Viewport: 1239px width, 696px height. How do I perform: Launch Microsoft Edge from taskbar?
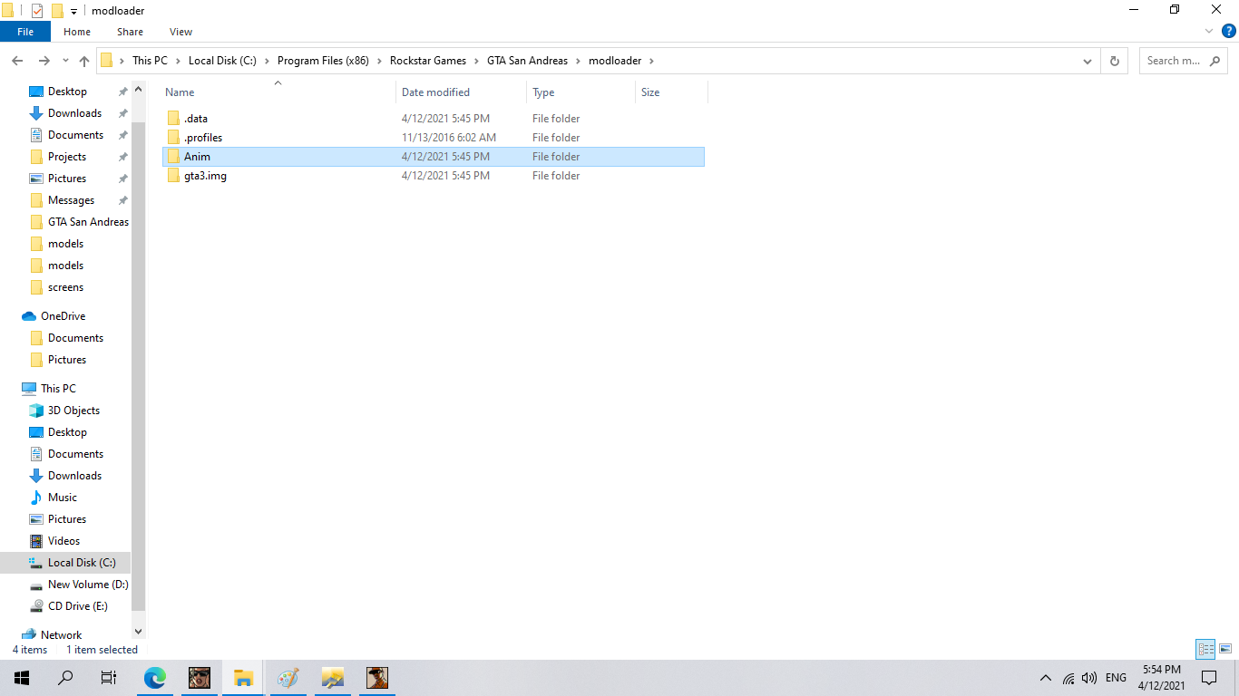coord(155,678)
